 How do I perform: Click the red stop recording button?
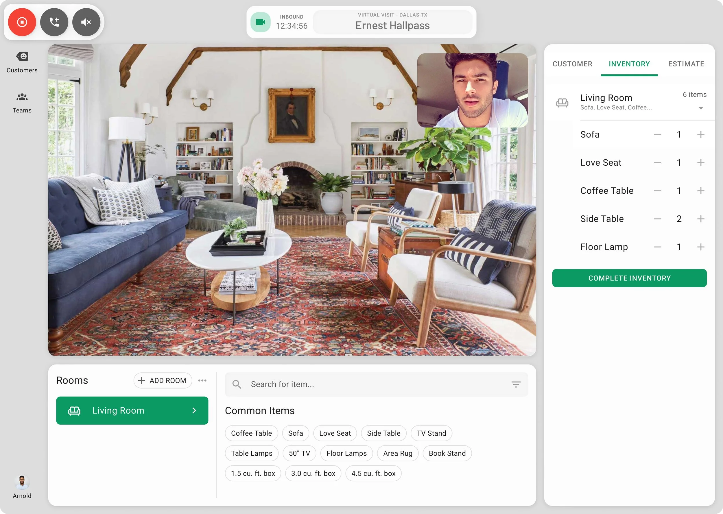coord(22,22)
